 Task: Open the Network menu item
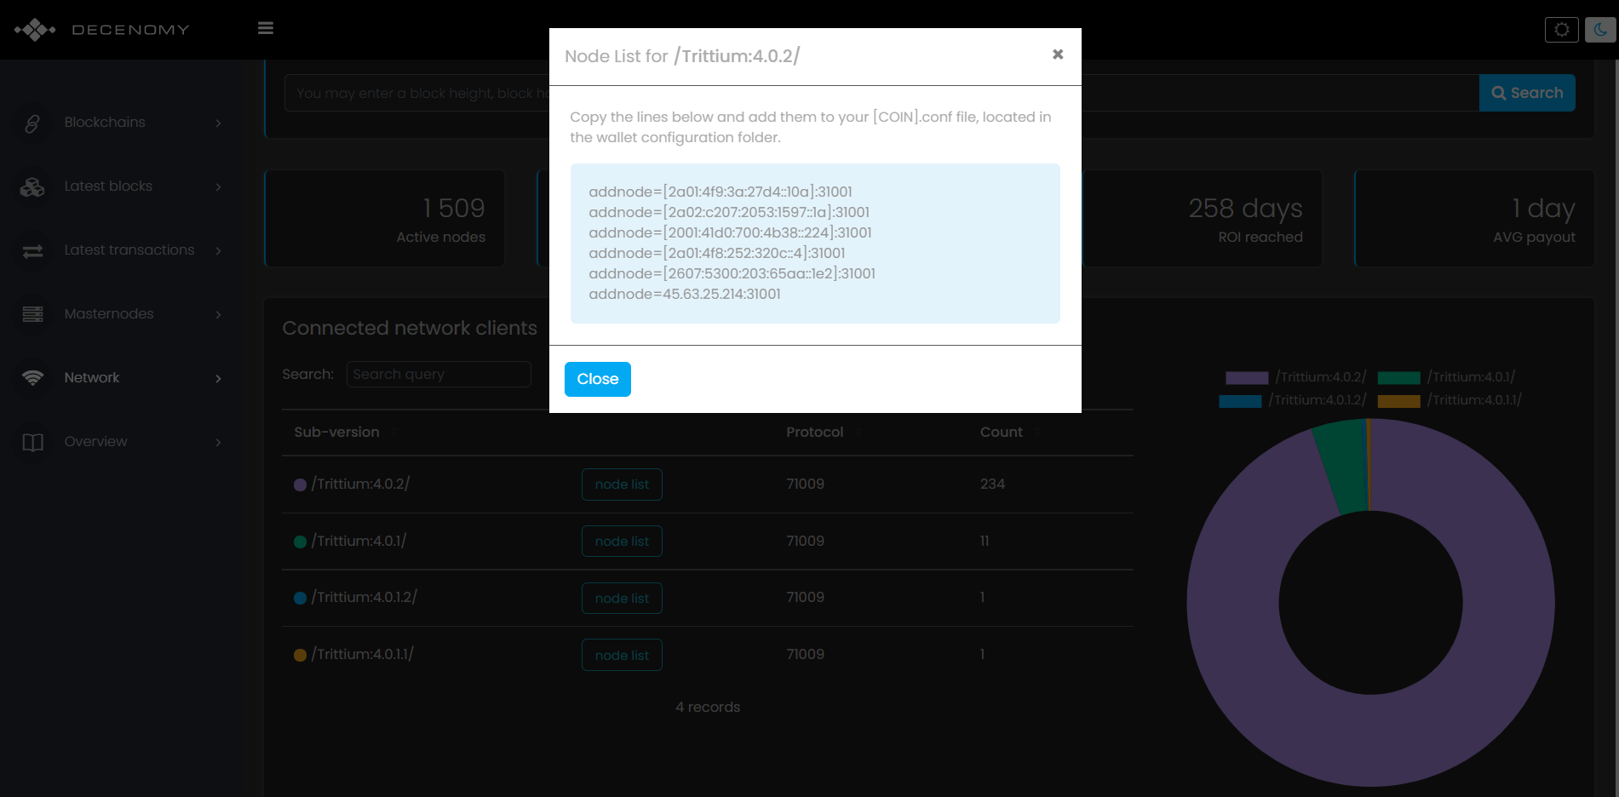click(92, 378)
